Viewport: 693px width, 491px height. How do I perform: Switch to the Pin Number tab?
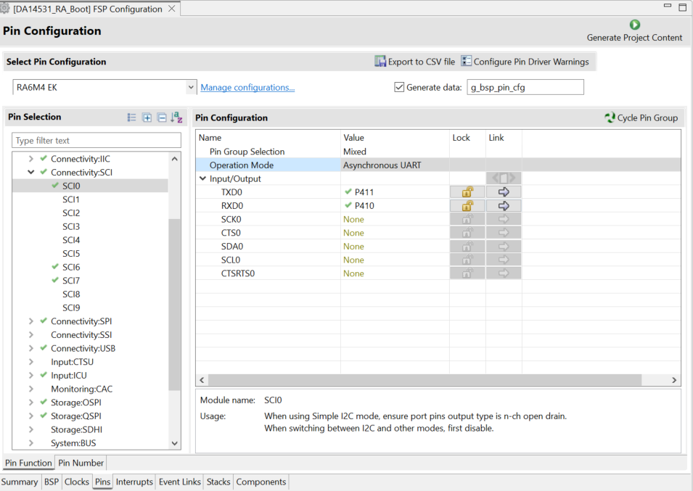81,463
